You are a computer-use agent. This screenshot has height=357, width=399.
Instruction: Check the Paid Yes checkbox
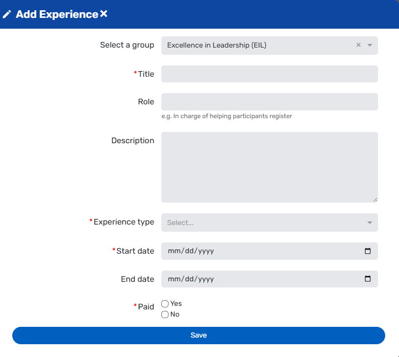[165, 304]
